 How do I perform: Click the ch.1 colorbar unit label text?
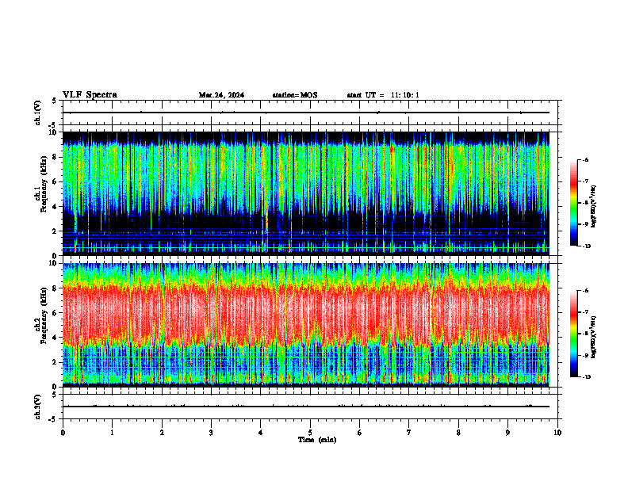click(594, 207)
